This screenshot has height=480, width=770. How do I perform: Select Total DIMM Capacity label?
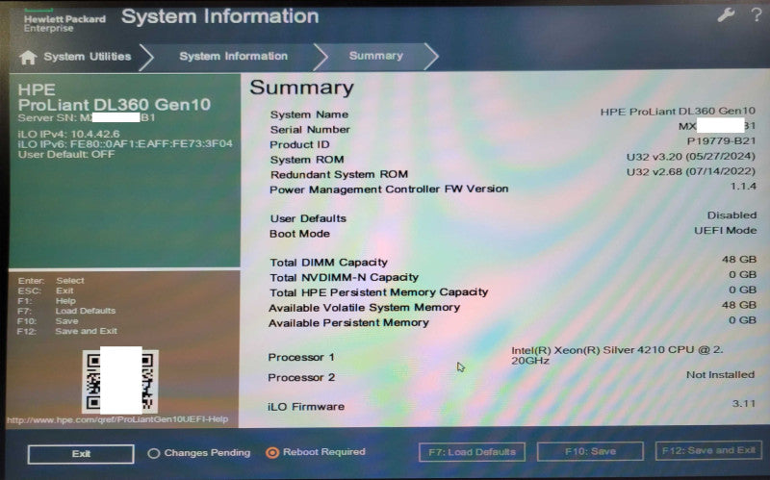328,263
